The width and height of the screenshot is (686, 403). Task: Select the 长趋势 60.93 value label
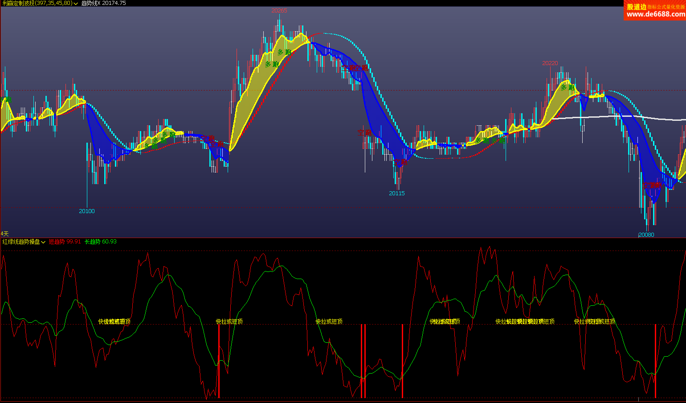[101, 242]
